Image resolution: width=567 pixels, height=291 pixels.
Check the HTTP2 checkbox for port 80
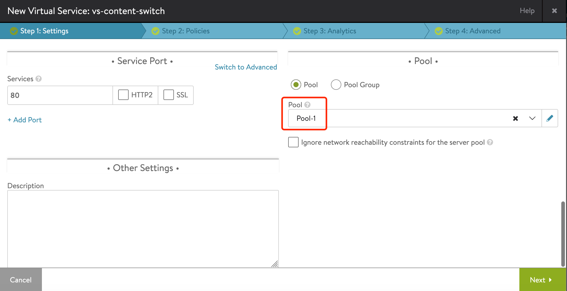[122, 95]
